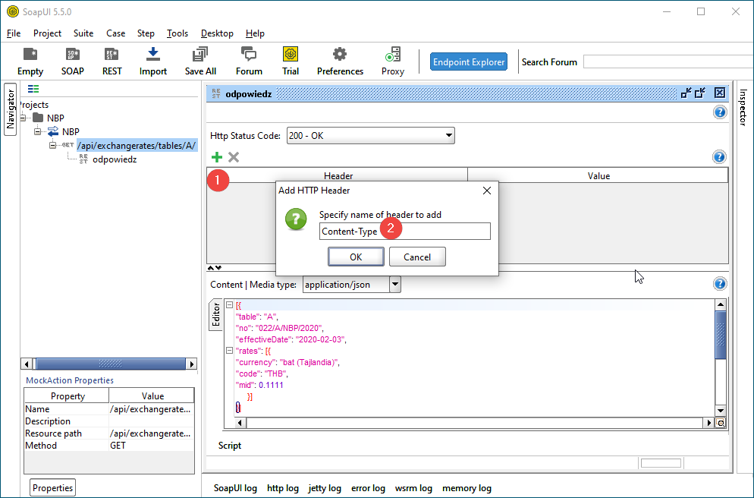
Task: Open the Navigator side tab
Action: pos(10,109)
